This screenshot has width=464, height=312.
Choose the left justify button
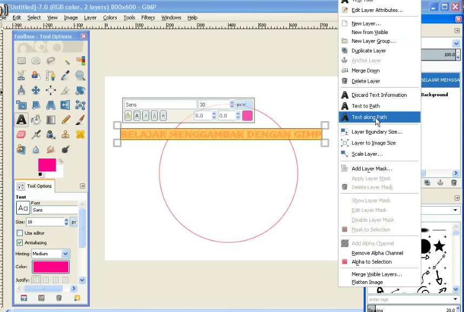coord(36,280)
